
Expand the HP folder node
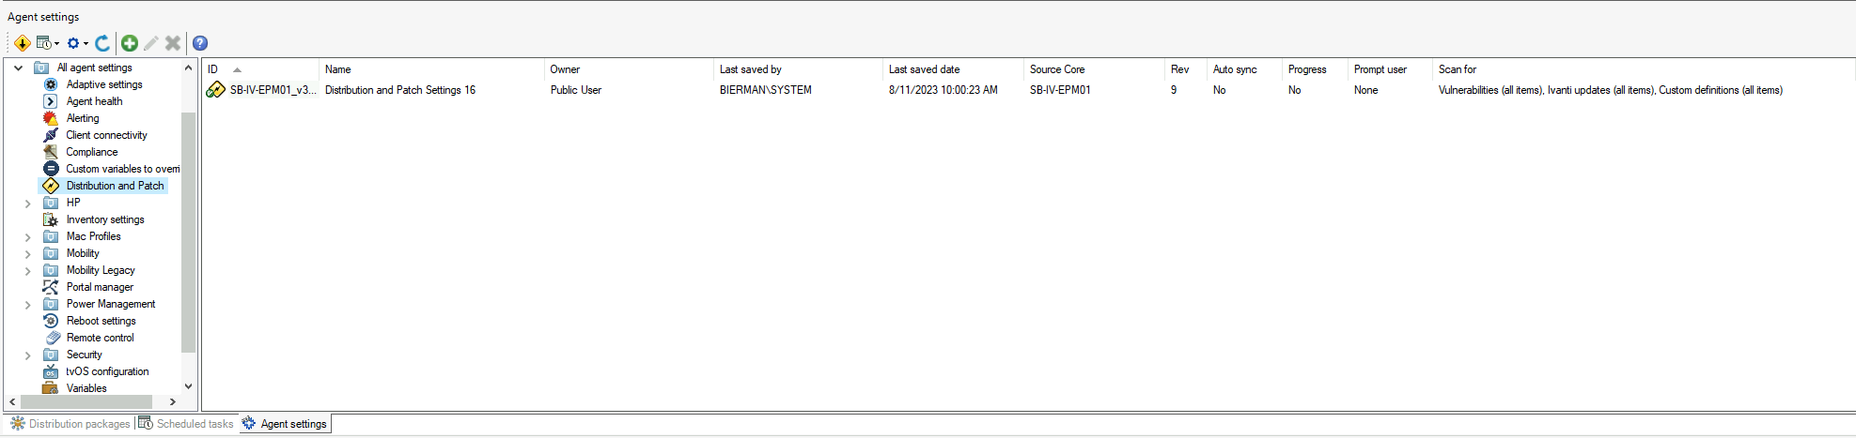[x=27, y=203]
